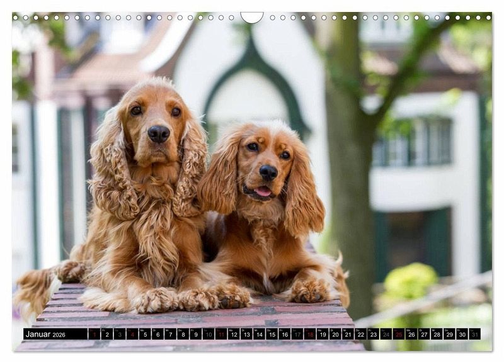Select day 5 in the calendar strip
504x363 pixels.
tap(145, 334)
